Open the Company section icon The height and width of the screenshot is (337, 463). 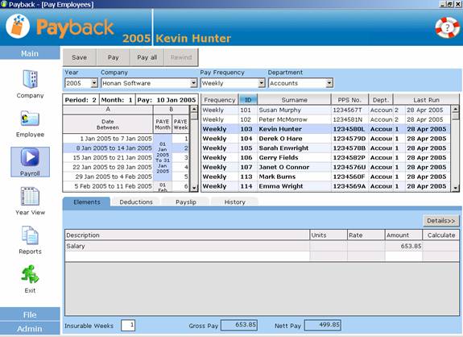point(30,79)
